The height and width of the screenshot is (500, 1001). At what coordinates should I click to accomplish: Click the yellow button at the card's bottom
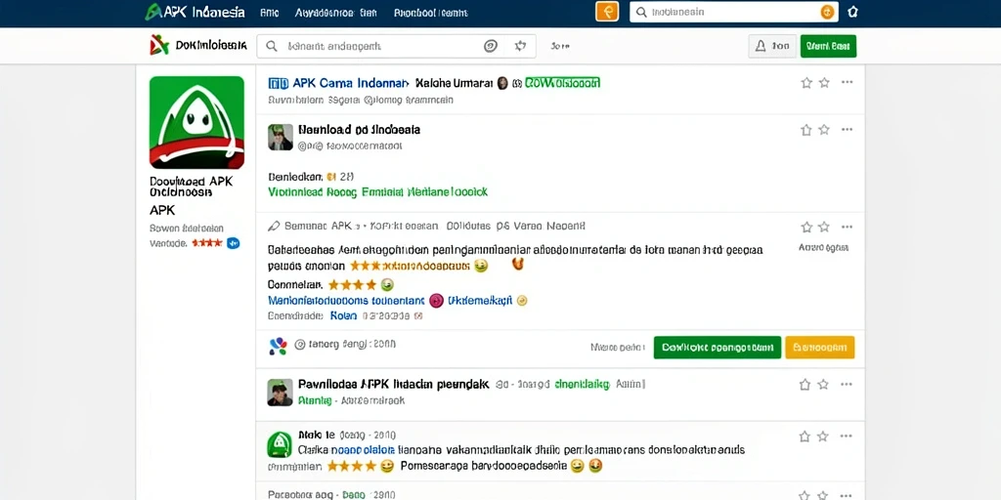coord(820,348)
